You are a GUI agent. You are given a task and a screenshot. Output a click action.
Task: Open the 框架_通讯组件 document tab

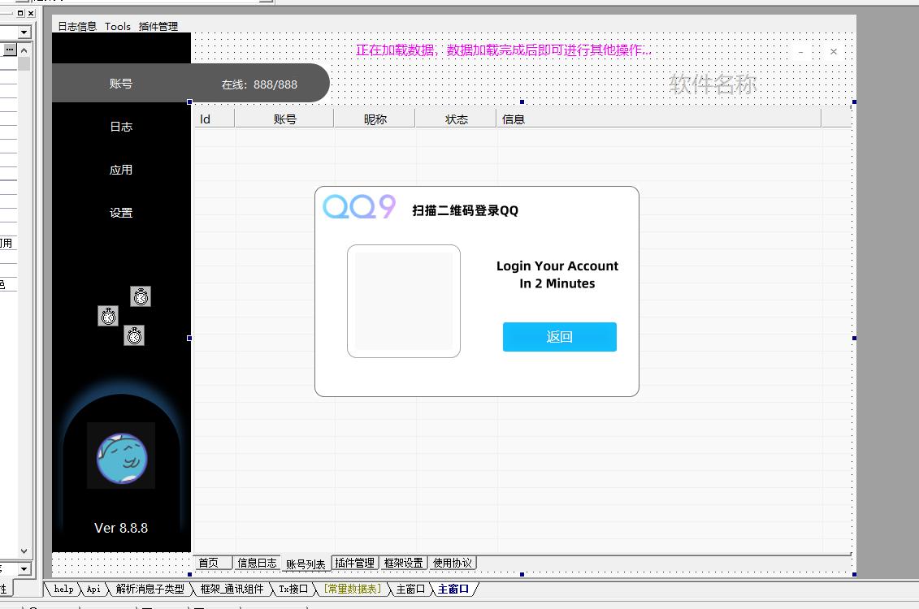[x=232, y=589]
